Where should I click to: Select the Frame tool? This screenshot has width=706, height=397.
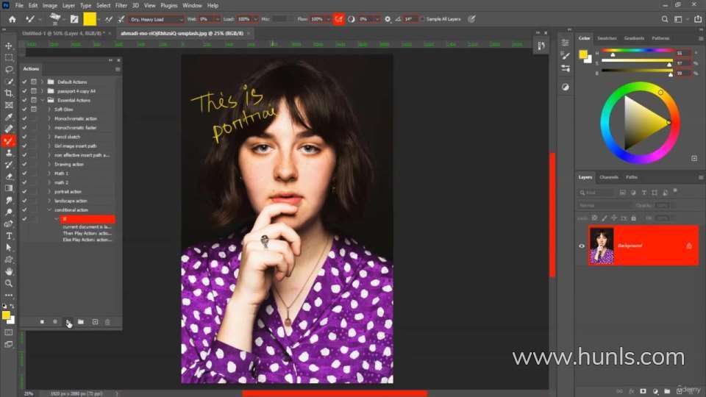(9, 105)
